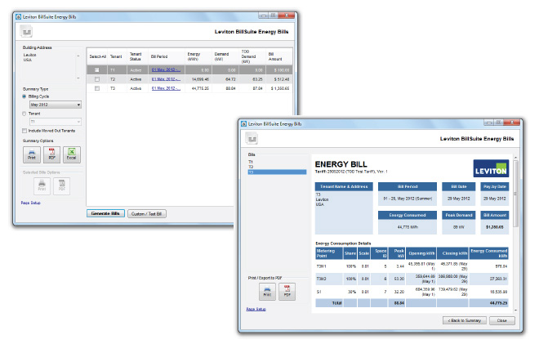
Task: Open the May 2012 billing cycle dropdown
Action: 56,105
